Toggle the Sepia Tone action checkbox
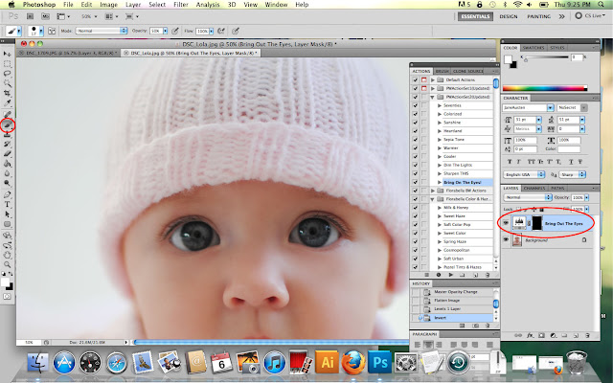The width and height of the screenshot is (613, 383). pyautogui.click(x=415, y=140)
